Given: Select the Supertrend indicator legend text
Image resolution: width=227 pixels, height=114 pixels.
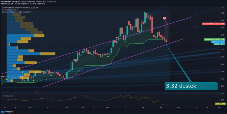Looking at the screenshot, I should click(10, 10).
